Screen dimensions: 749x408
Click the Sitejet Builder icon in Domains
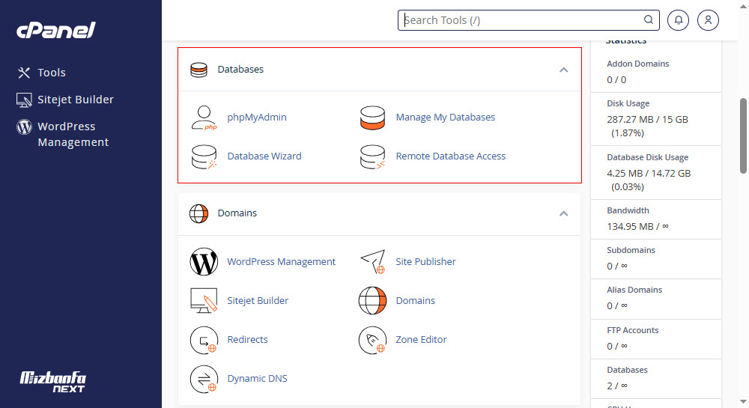click(x=204, y=301)
